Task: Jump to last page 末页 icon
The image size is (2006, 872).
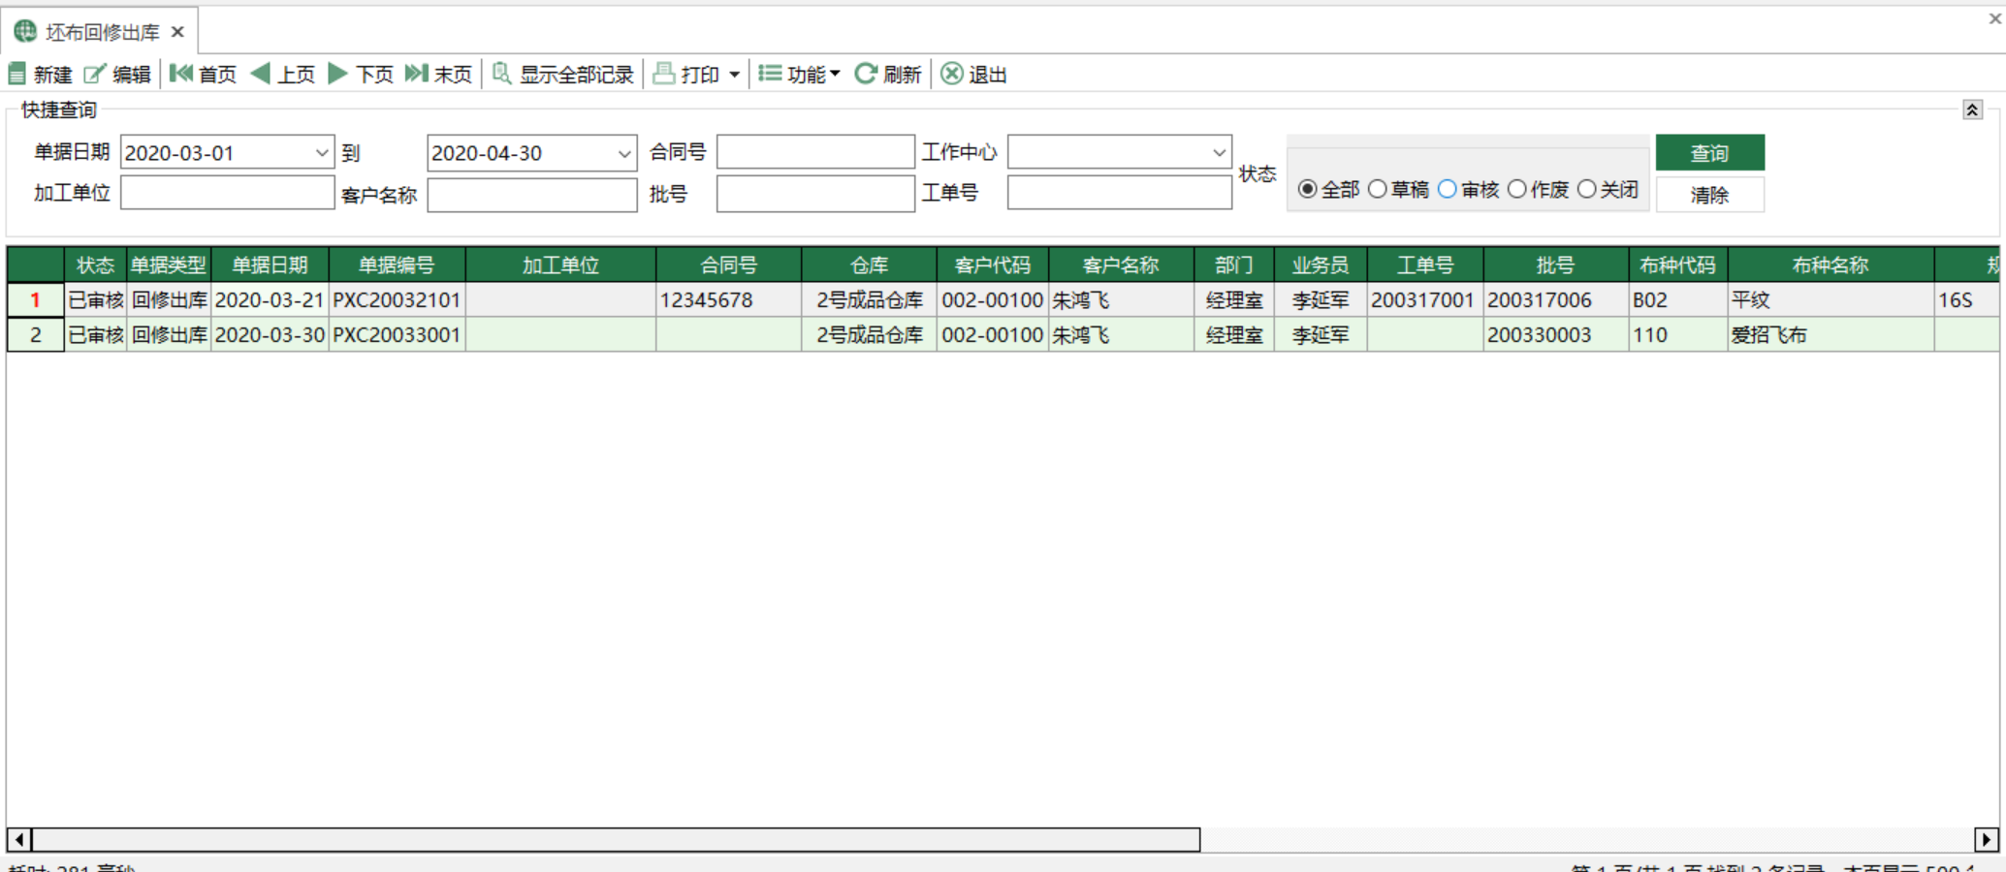Action: pyautogui.click(x=416, y=74)
